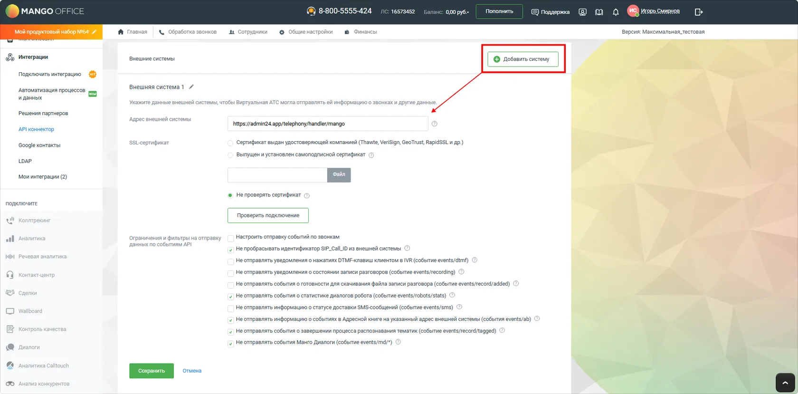Enable Настроить отправку событий по звонкам checkbox
The image size is (798, 394).
point(230,238)
